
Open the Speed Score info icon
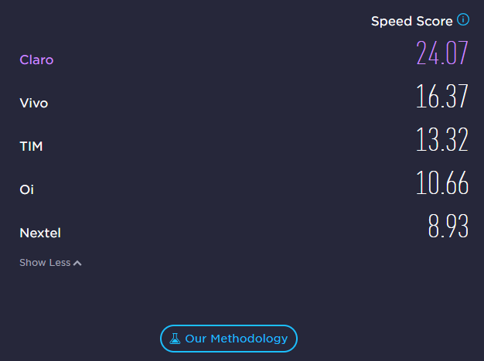click(x=463, y=20)
